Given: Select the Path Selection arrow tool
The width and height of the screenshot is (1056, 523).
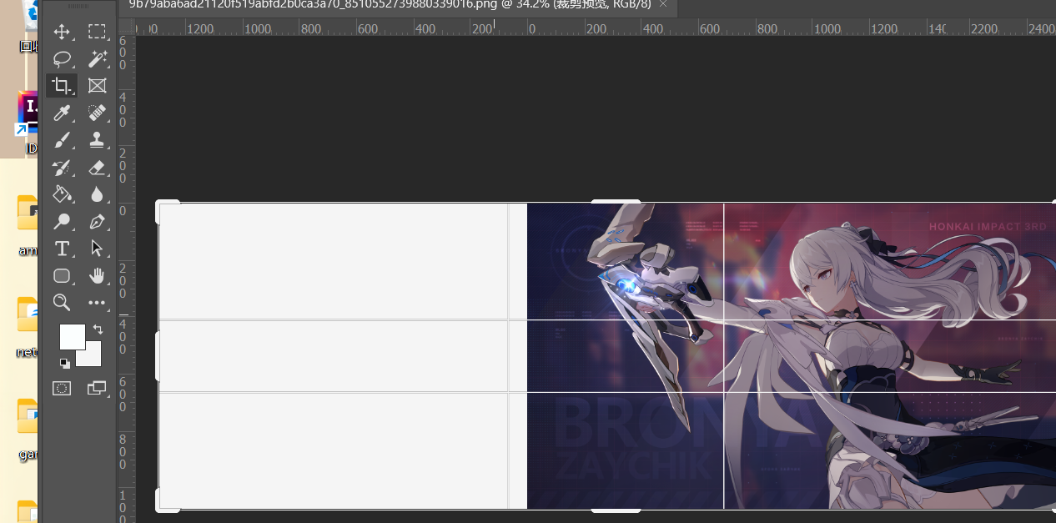Looking at the screenshot, I should coord(98,249).
